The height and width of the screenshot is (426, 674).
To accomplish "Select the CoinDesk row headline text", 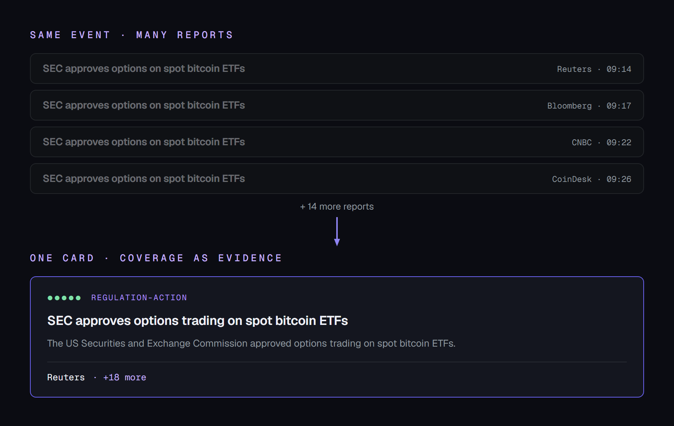I will [x=144, y=179].
